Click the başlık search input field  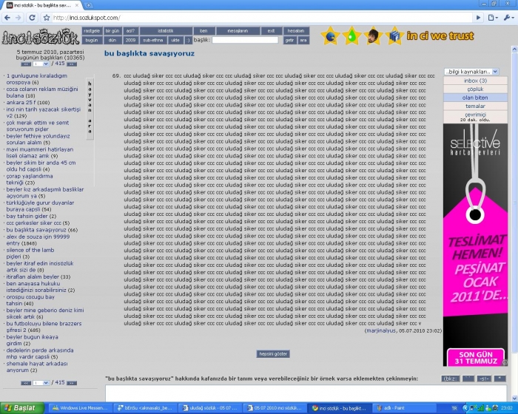pyautogui.click(x=245, y=40)
